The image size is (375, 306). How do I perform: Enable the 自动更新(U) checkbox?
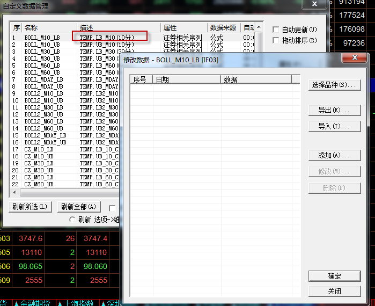pyautogui.click(x=276, y=30)
